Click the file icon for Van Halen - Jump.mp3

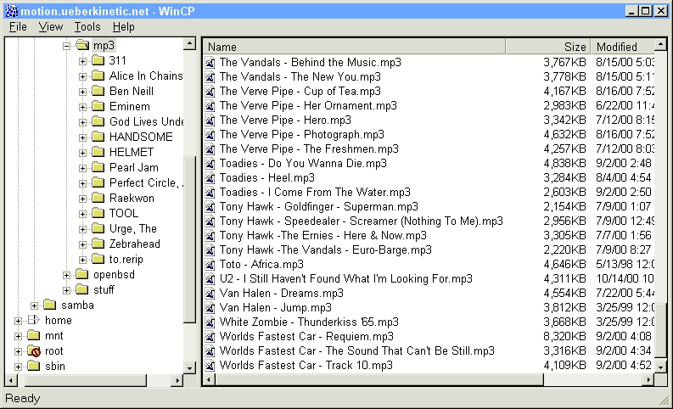tap(210, 307)
